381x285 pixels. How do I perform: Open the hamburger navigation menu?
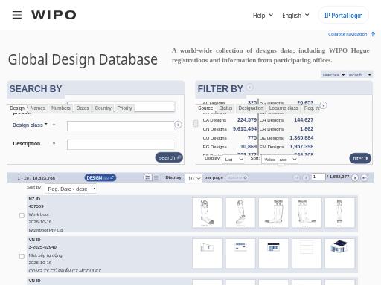(x=17, y=15)
